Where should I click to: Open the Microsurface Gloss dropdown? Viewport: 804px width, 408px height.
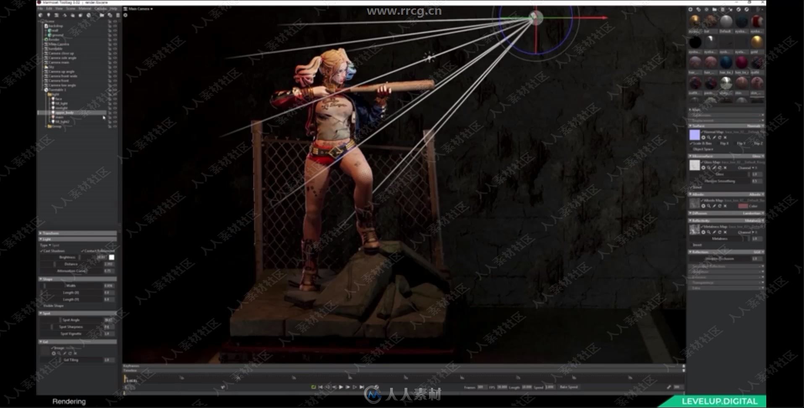pos(758,156)
